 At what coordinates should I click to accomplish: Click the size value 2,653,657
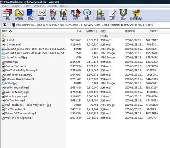(x=76, y=40)
